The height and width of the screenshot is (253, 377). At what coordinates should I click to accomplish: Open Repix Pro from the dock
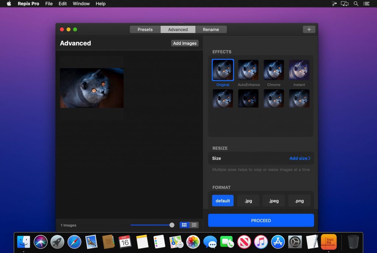click(329, 242)
